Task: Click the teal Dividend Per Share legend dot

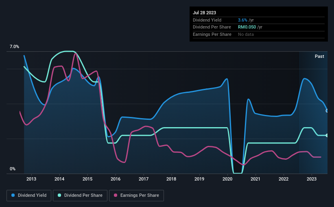Action: 59,195
